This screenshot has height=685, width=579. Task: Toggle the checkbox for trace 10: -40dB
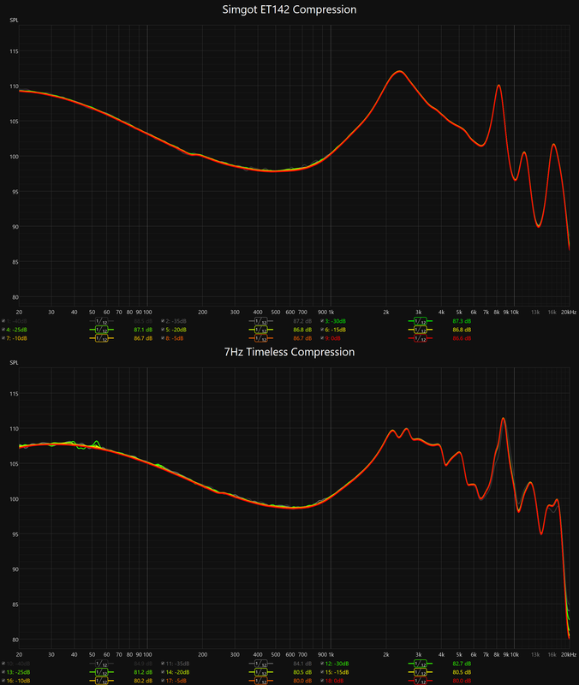coord(3,664)
